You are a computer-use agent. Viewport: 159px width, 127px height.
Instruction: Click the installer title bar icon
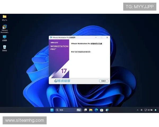(x=51, y=38)
